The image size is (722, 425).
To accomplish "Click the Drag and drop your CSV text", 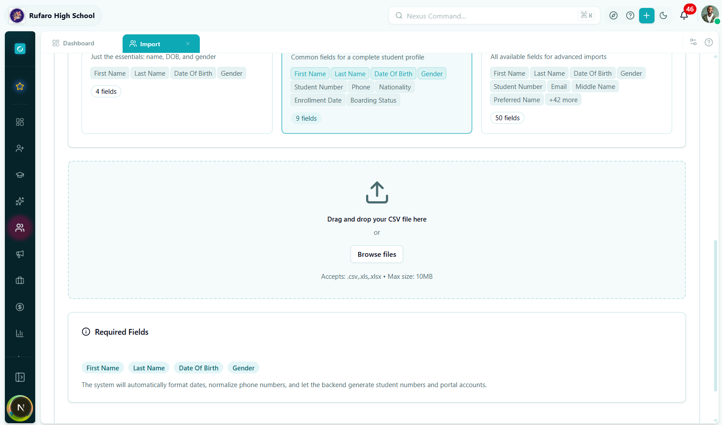I will [x=377, y=219].
